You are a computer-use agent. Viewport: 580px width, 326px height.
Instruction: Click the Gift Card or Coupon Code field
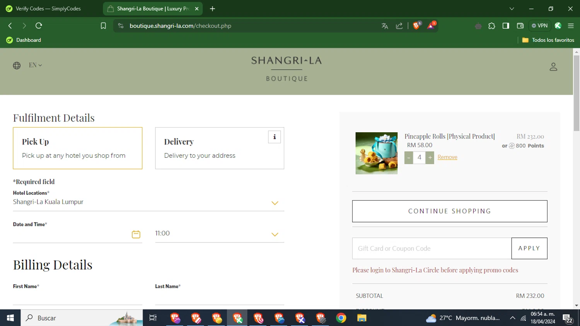(432, 248)
